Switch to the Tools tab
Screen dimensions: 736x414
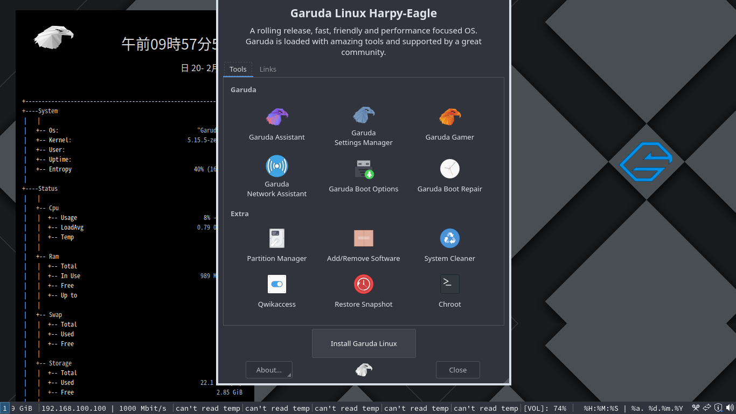tap(238, 69)
